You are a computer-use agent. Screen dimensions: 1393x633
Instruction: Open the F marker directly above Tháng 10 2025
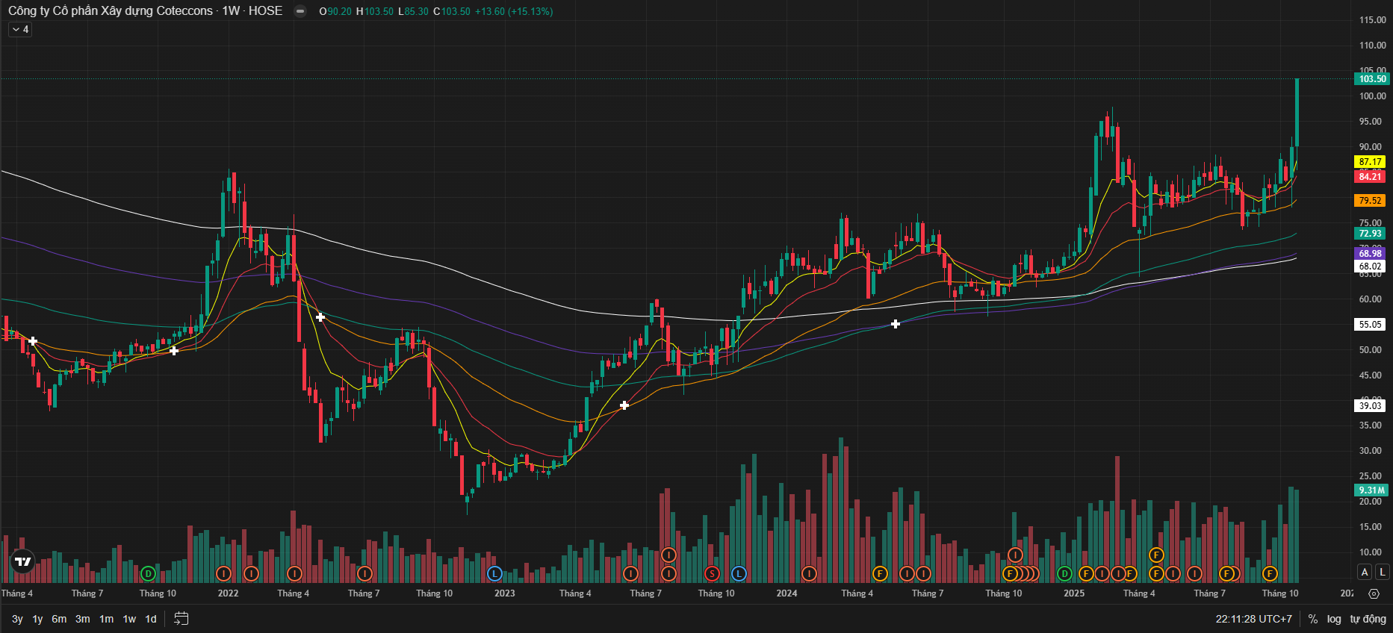1270,573
